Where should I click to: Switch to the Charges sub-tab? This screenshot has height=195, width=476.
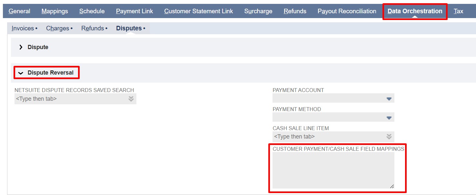58,28
